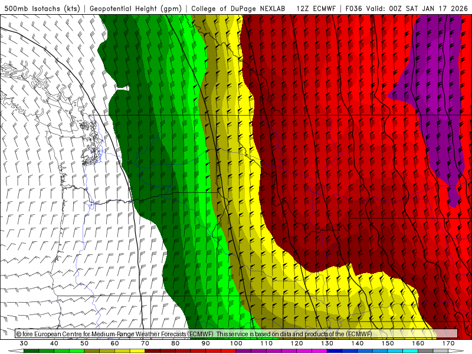
Task: Select the darkest blue swatch in the colorbar
Action: click(335, 351)
